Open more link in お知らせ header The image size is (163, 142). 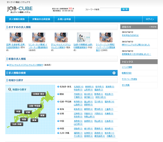tap(153, 27)
